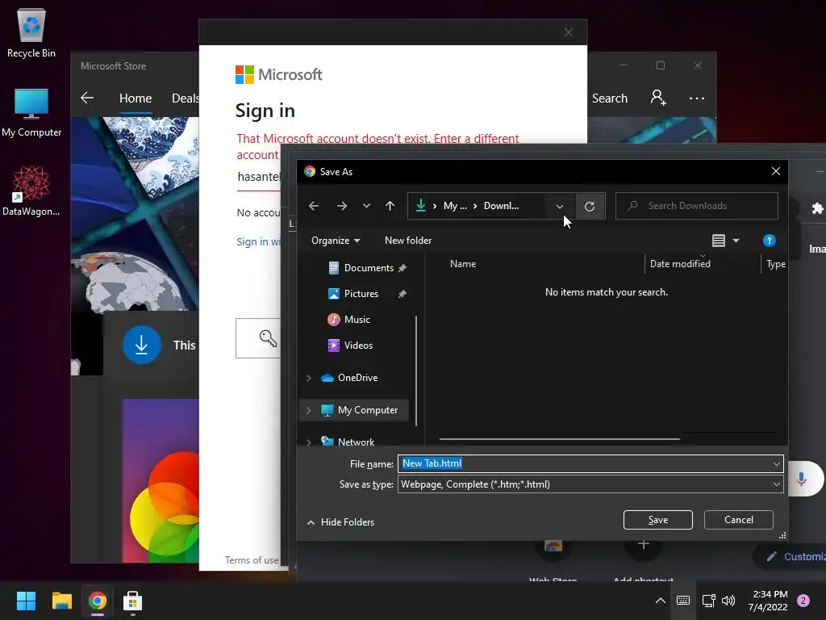Go back in Save As dialog
The image size is (826, 620).
[x=314, y=206]
